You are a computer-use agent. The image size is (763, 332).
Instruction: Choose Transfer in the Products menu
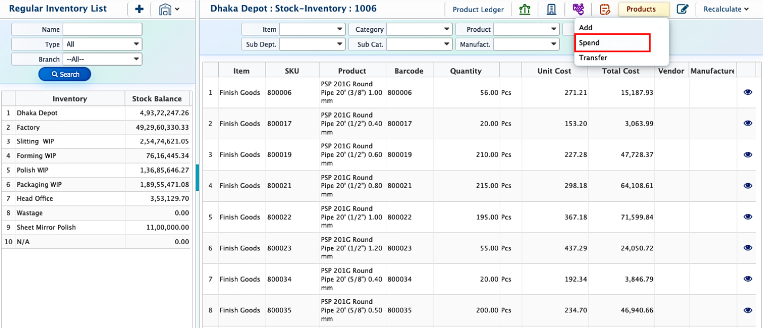(593, 58)
